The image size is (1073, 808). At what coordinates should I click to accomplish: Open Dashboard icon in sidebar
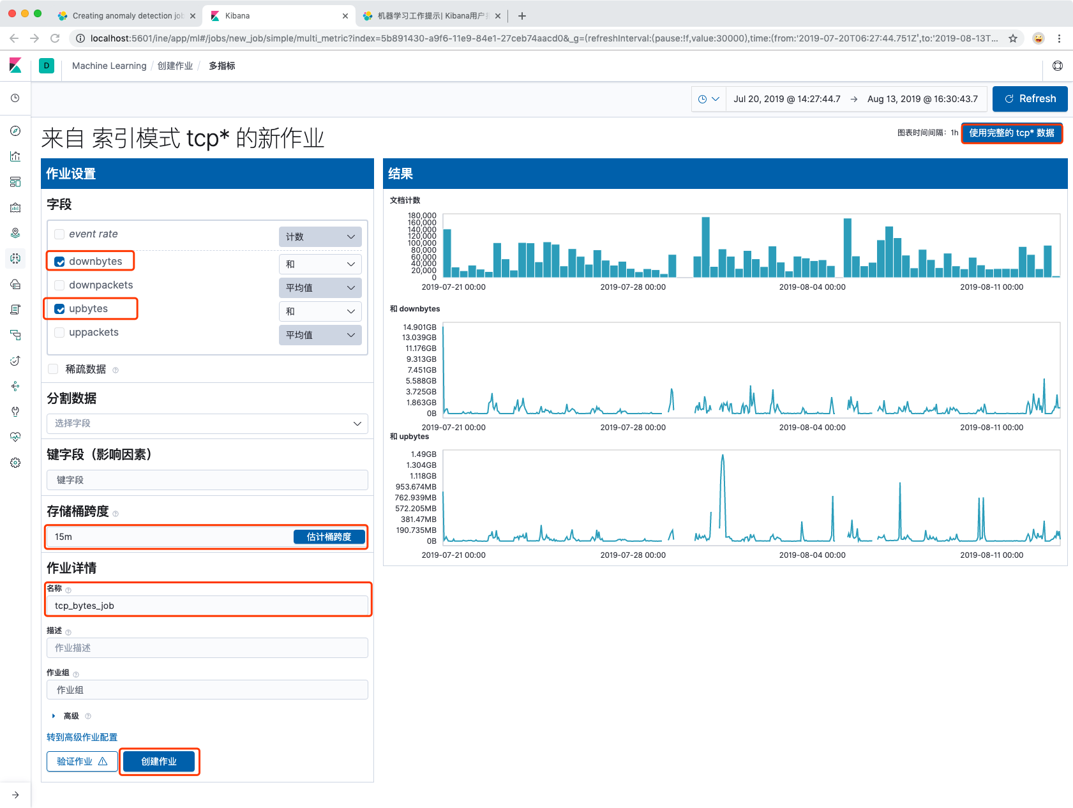15,182
